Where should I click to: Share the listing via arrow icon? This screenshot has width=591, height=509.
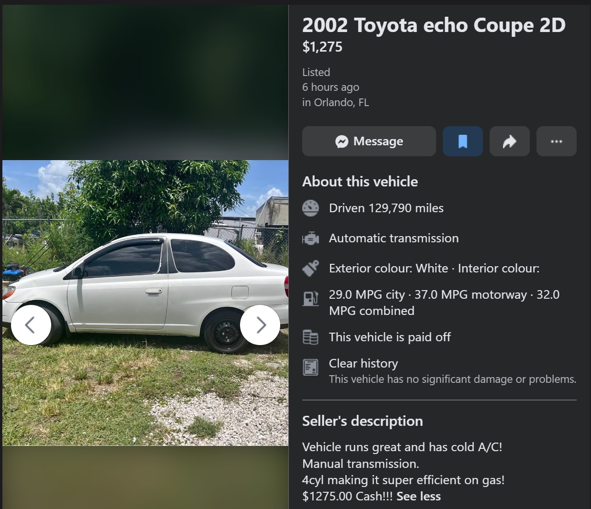510,141
